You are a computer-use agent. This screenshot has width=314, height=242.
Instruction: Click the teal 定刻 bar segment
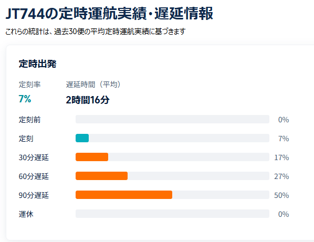82,138
